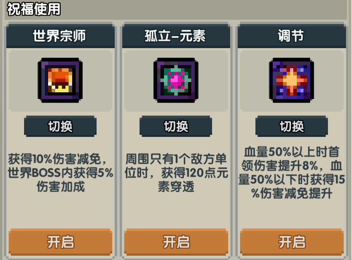Click the 孤立-元素 pink gem icon
The height and width of the screenshot is (260, 352).
[176, 80]
